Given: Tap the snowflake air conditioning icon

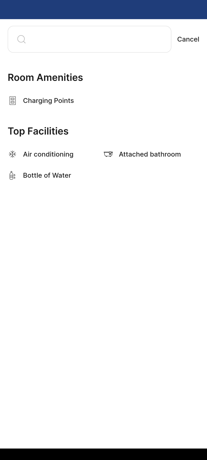Looking at the screenshot, I should [12, 154].
